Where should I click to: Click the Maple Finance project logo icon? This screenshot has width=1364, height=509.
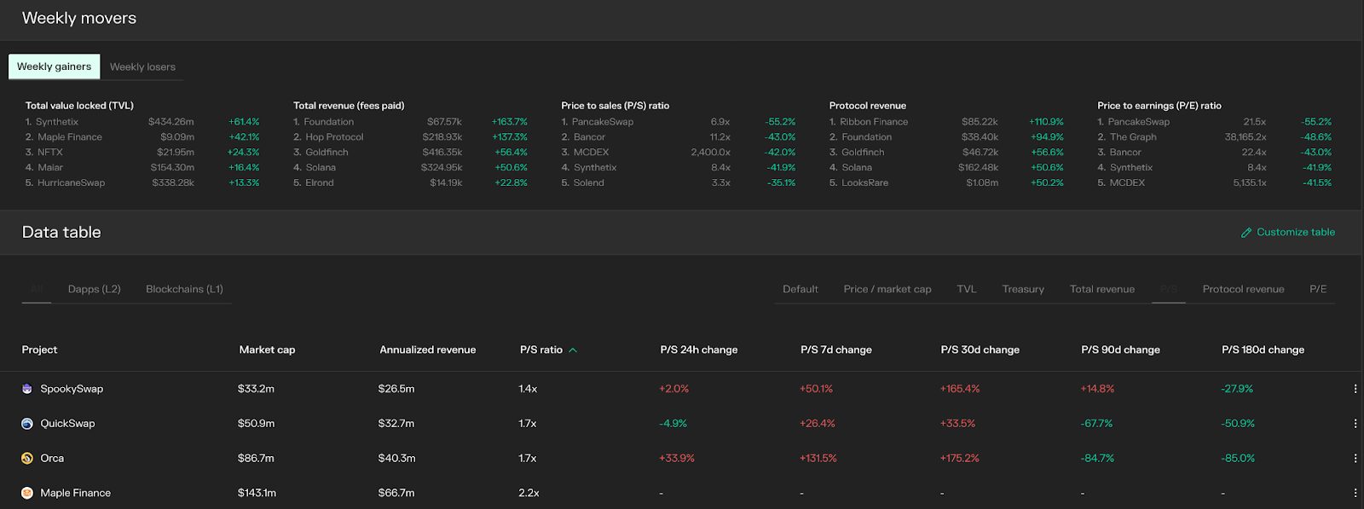click(27, 493)
